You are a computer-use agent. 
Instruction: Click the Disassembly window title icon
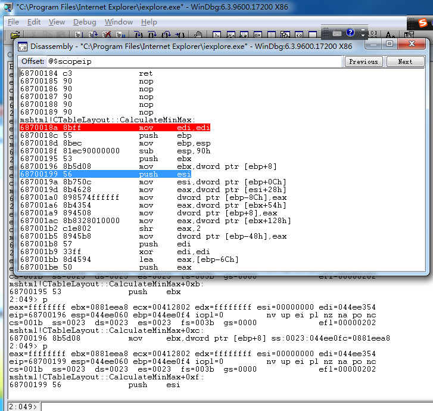pyautogui.click(x=23, y=47)
